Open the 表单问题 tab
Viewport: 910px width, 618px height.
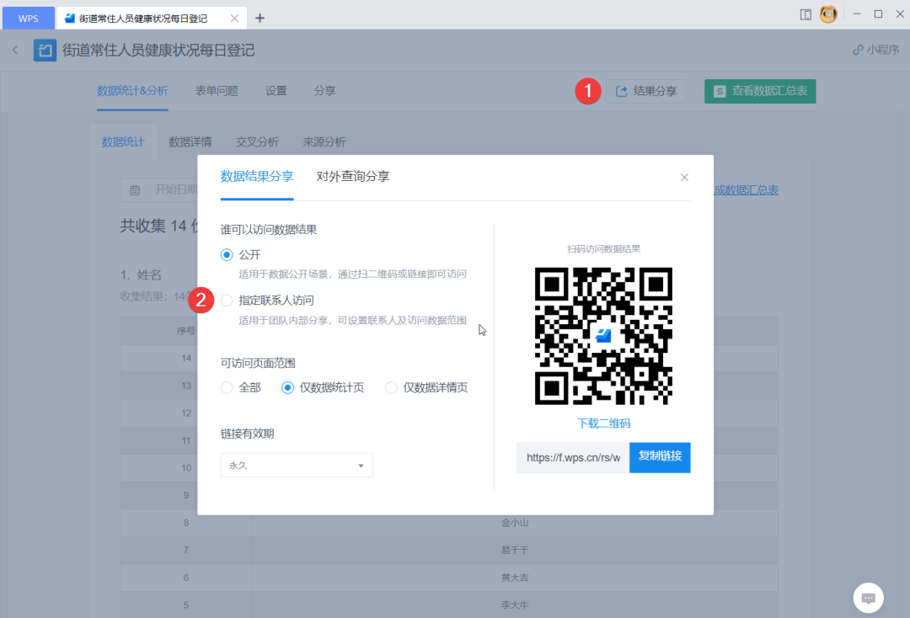[x=217, y=91]
